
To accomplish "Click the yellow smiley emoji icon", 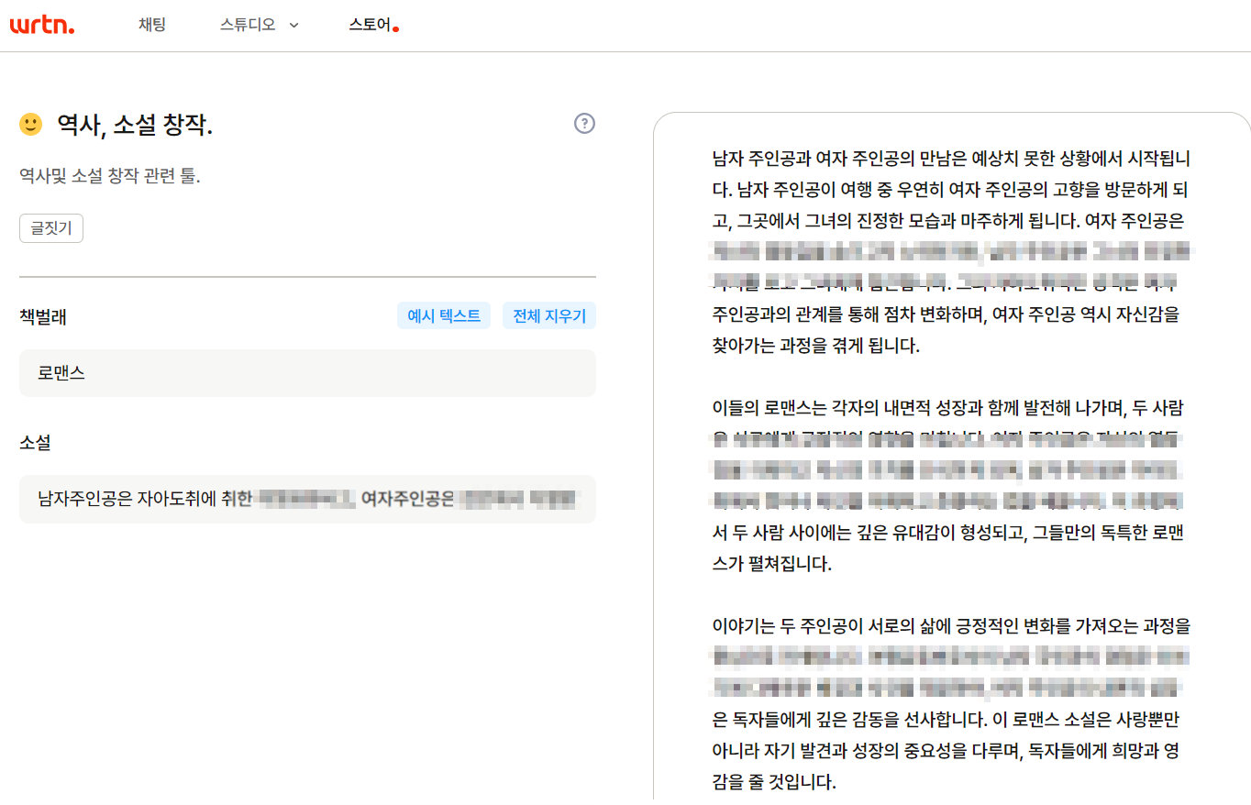I will pos(31,124).
